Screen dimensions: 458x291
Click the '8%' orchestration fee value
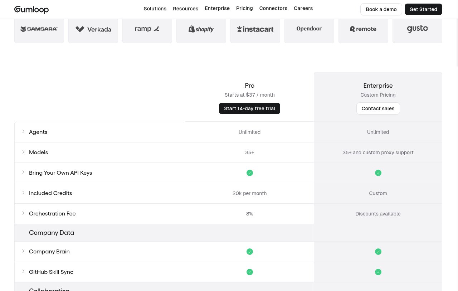pyautogui.click(x=249, y=214)
